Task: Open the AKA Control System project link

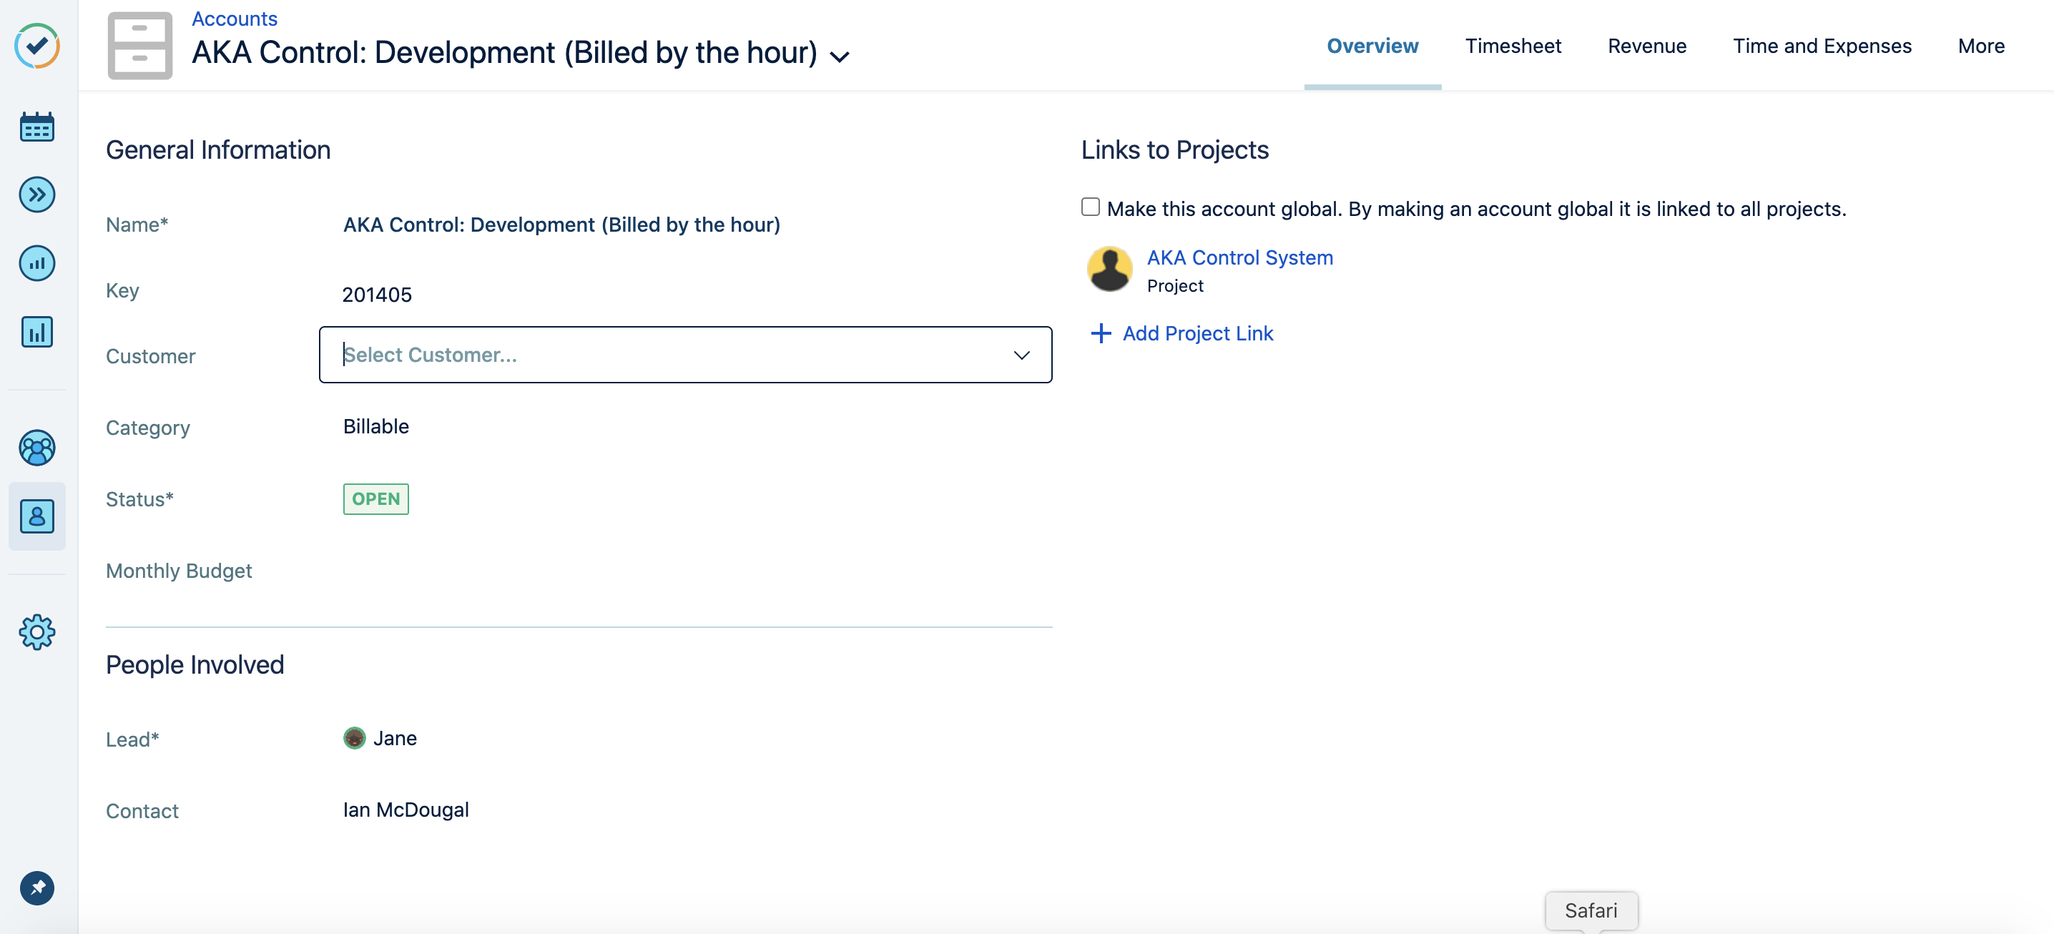Action: click(x=1240, y=257)
